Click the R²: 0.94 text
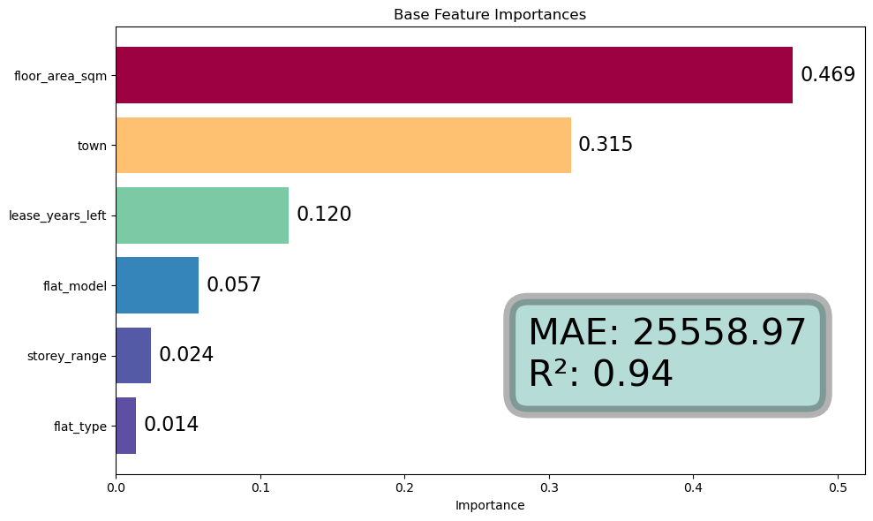Viewport: 873px width, 521px height. (600, 374)
